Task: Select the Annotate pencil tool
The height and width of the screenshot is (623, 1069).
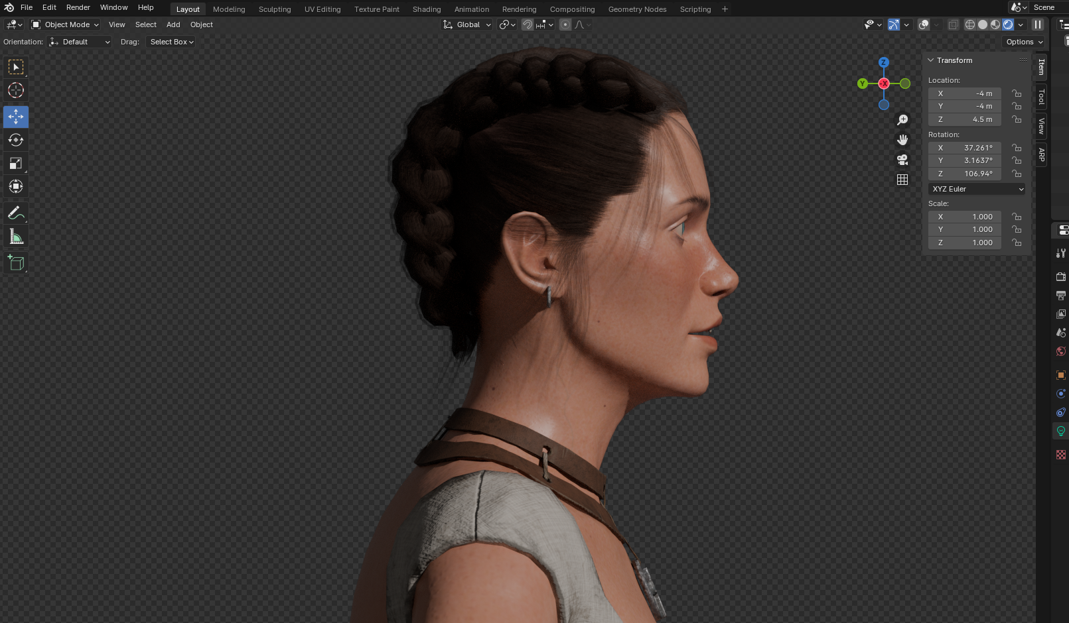Action: tap(16, 213)
